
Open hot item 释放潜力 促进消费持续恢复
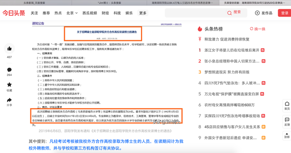(x=227, y=39)
